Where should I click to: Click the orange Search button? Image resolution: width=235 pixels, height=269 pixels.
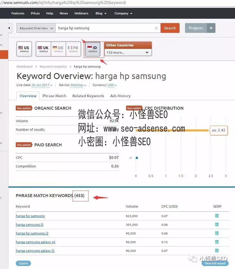170,28
